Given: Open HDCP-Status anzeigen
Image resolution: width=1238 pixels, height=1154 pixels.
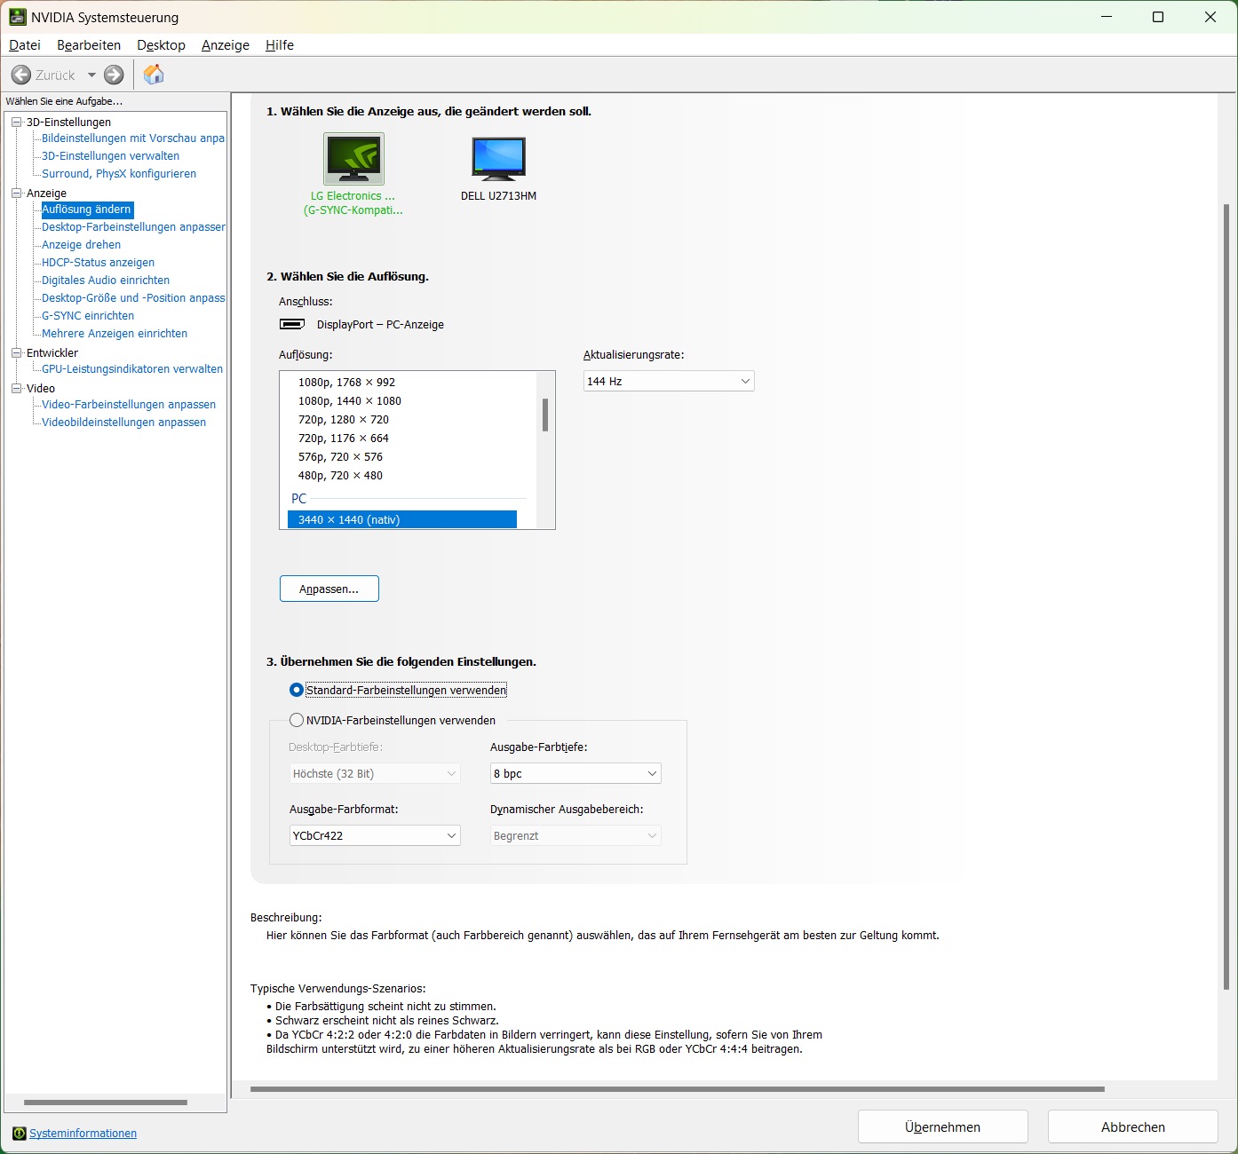Looking at the screenshot, I should (x=98, y=263).
